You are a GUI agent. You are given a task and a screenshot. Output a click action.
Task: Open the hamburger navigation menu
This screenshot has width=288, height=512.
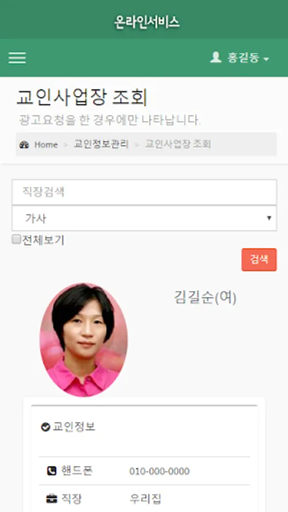[x=17, y=58]
